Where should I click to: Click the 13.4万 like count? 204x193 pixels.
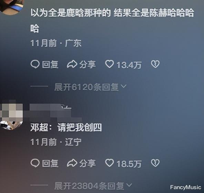coord(129,65)
